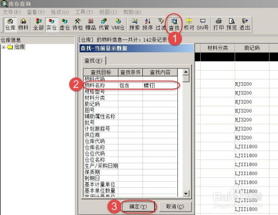Click the 查找 find icon
This screenshot has height=215, width=278.
174,24
